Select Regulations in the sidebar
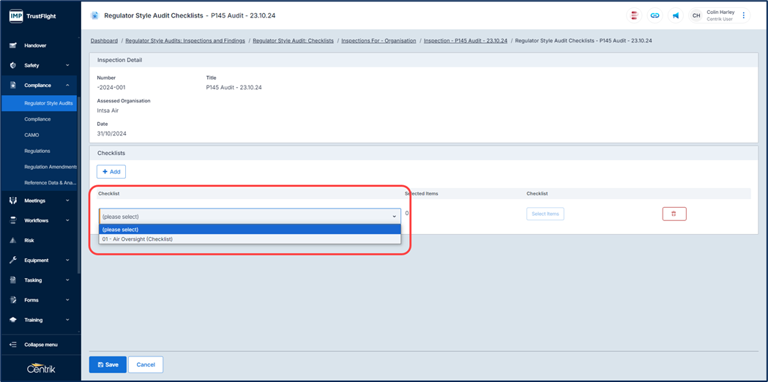Screen dimensions: 768x382 [x=37, y=151]
